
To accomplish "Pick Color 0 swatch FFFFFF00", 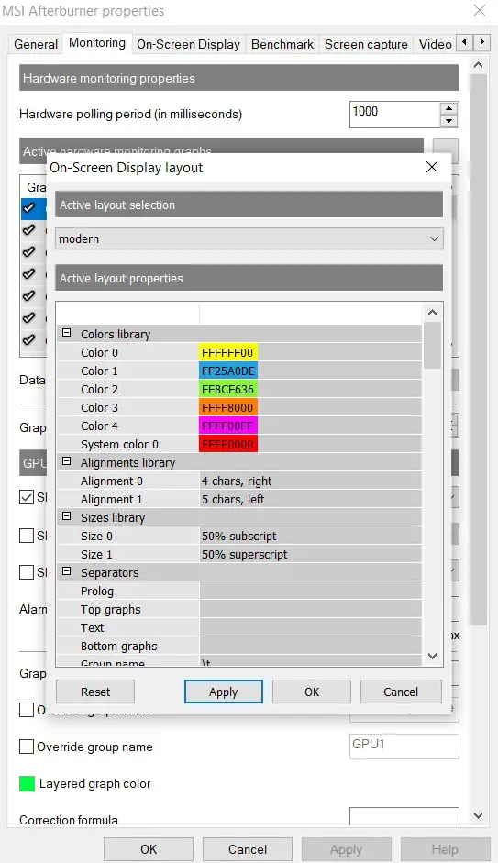I will (x=227, y=352).
